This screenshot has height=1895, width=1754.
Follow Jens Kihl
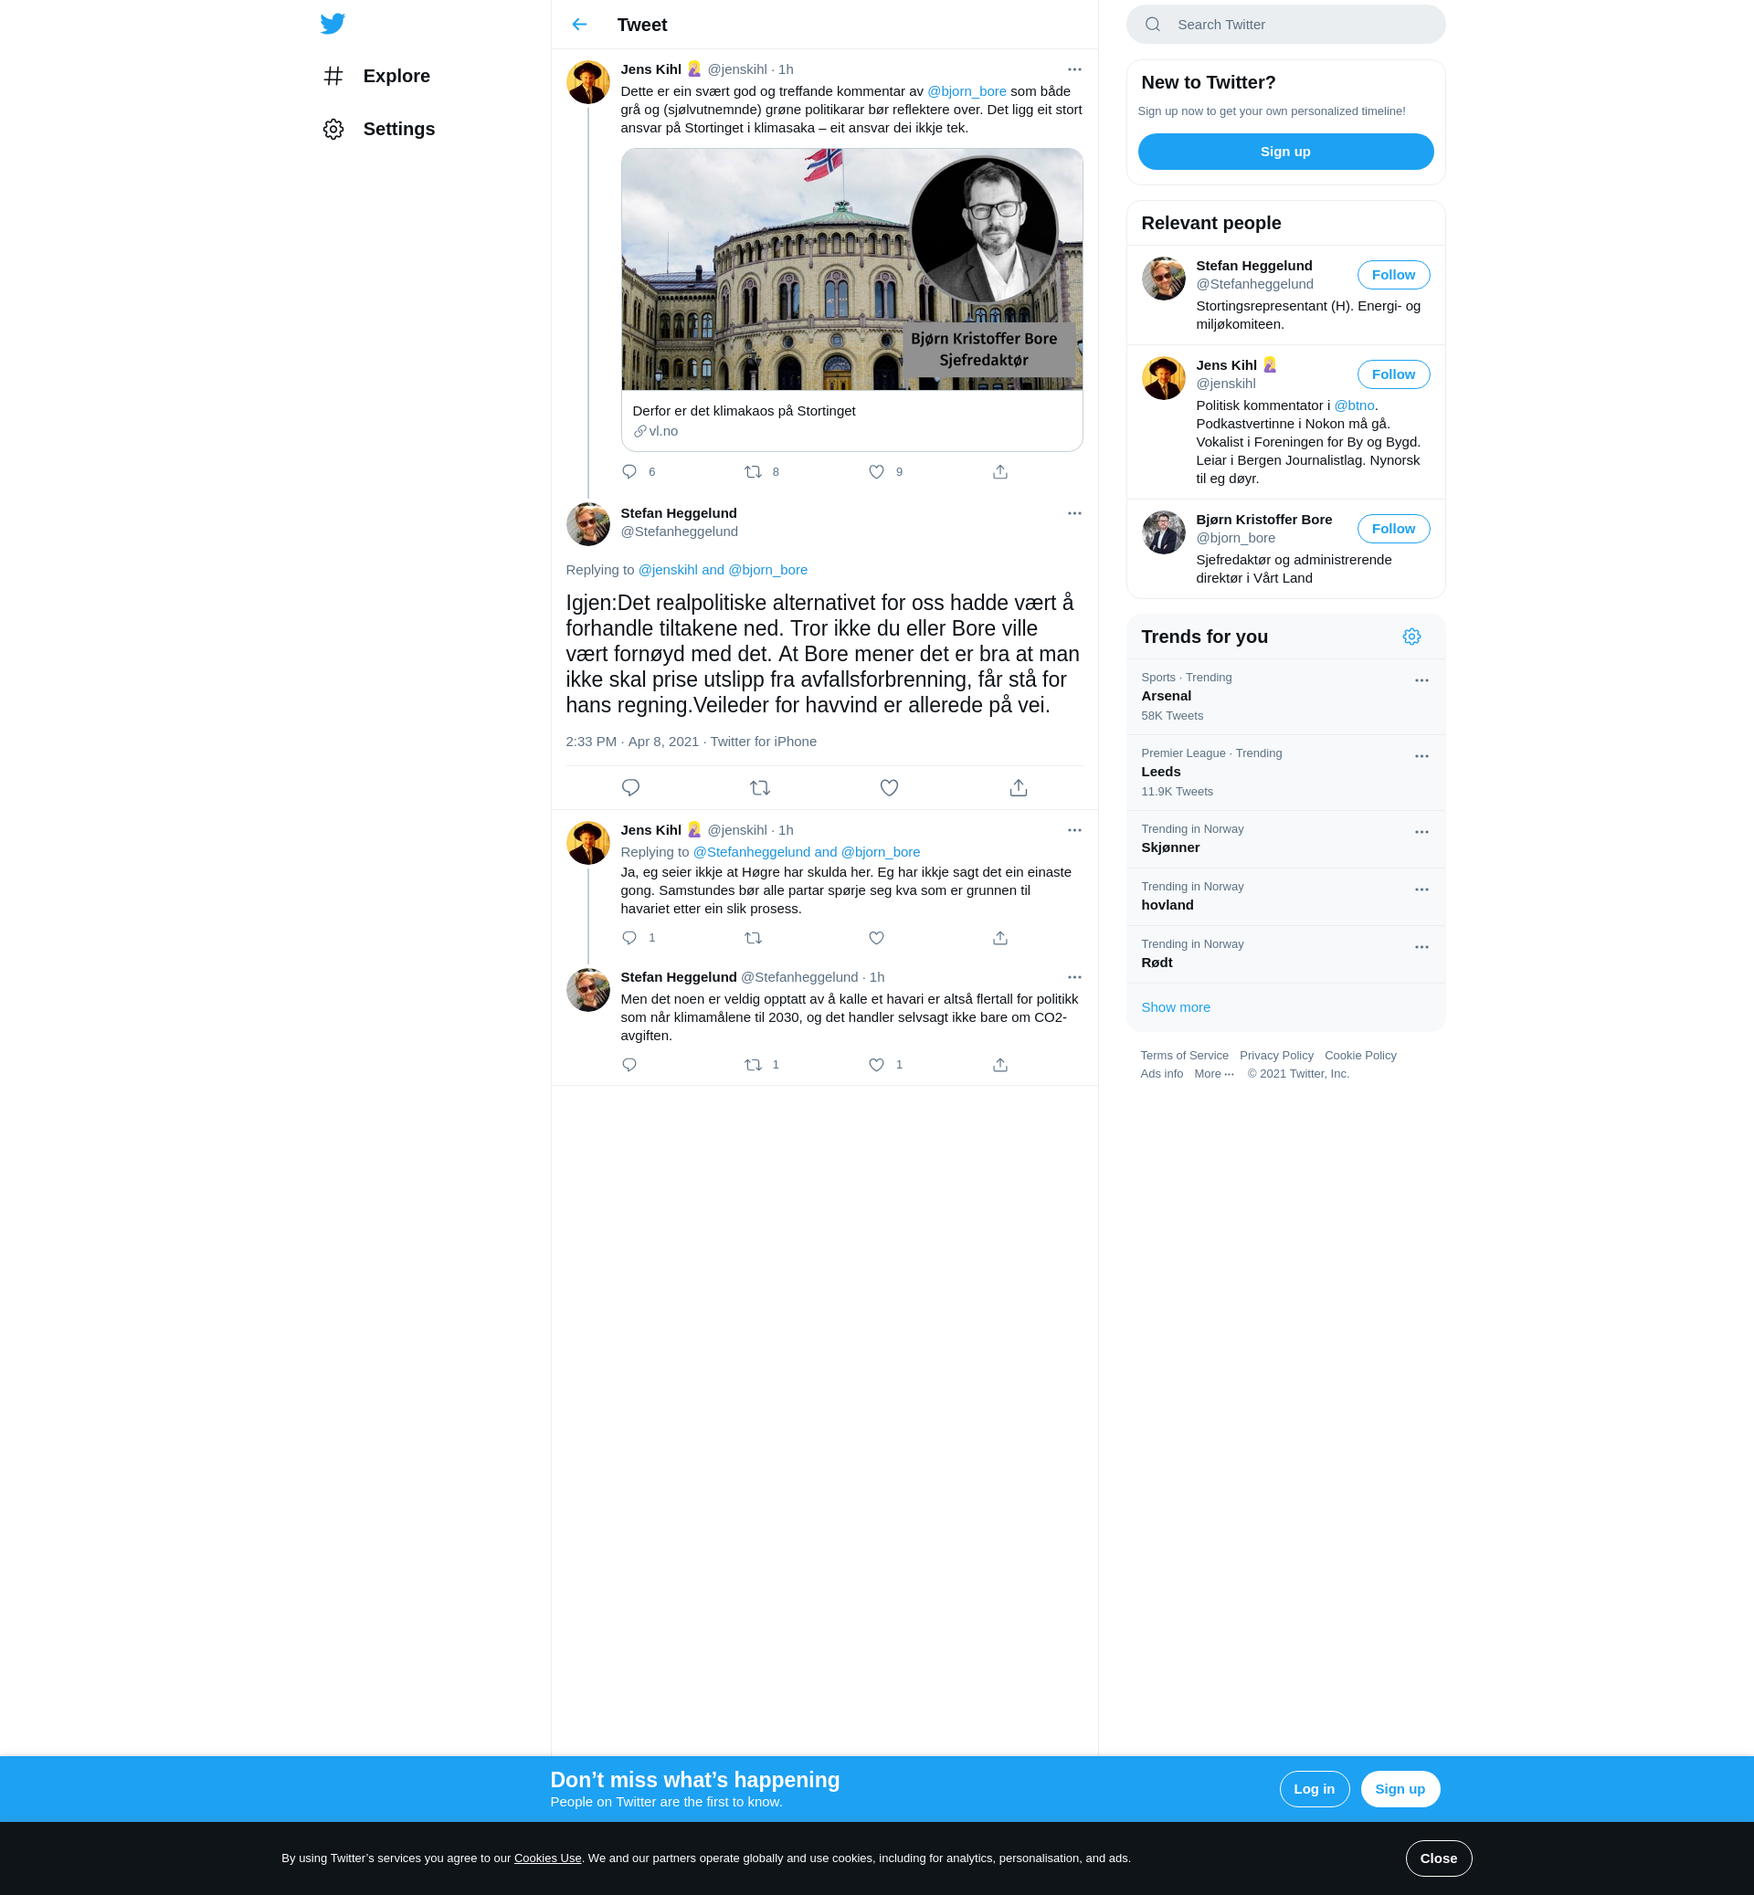coord(1392,374)
